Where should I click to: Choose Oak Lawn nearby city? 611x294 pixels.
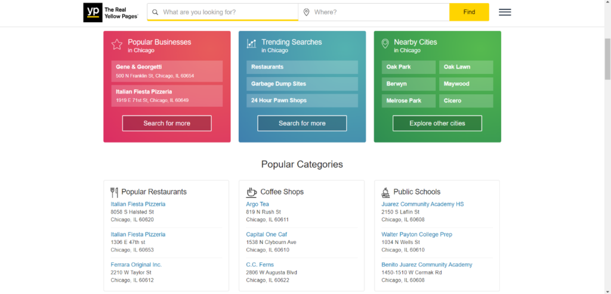click(x=466, y=67)
